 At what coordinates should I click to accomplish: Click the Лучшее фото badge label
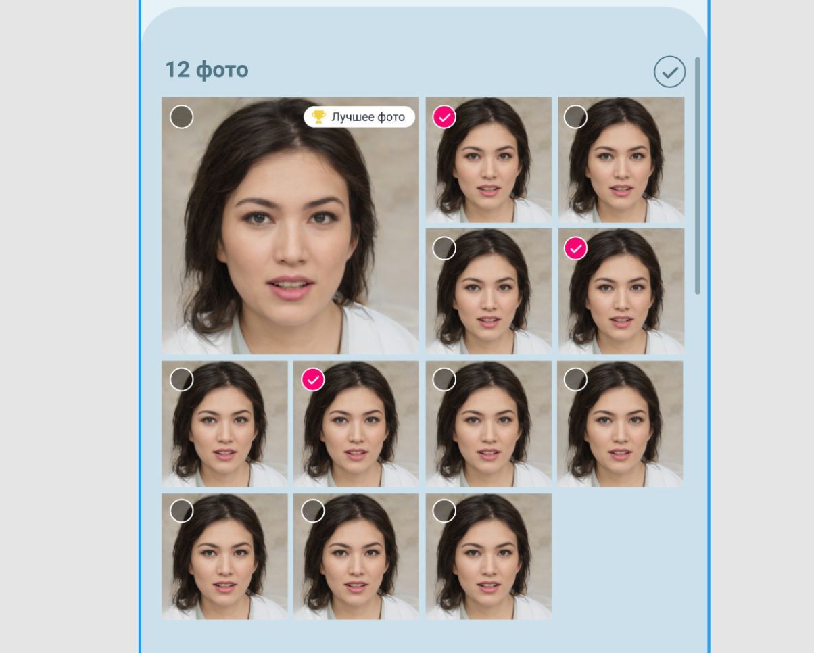coord(359,117)
